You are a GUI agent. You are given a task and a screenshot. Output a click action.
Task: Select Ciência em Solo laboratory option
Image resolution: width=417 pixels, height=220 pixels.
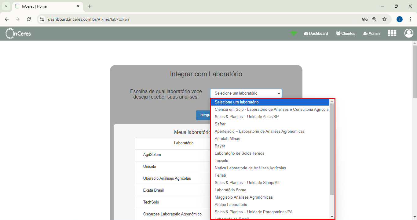(x=270, y=109)
